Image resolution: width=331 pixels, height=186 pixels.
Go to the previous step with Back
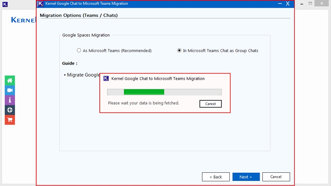tap(216, 177)
